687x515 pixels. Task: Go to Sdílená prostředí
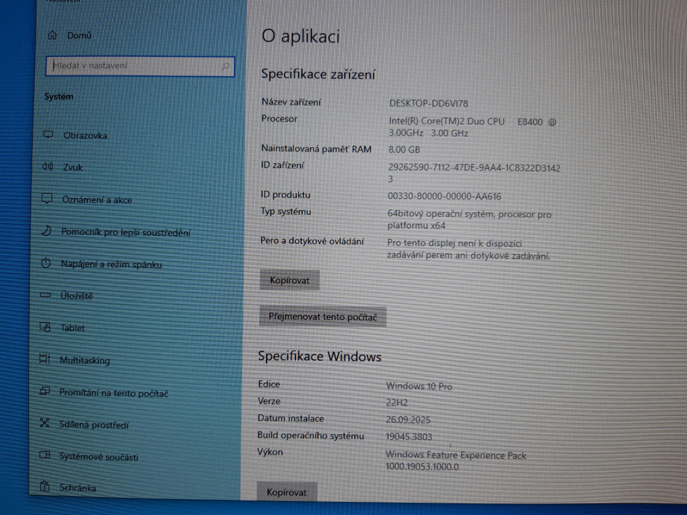coord(94,425)
